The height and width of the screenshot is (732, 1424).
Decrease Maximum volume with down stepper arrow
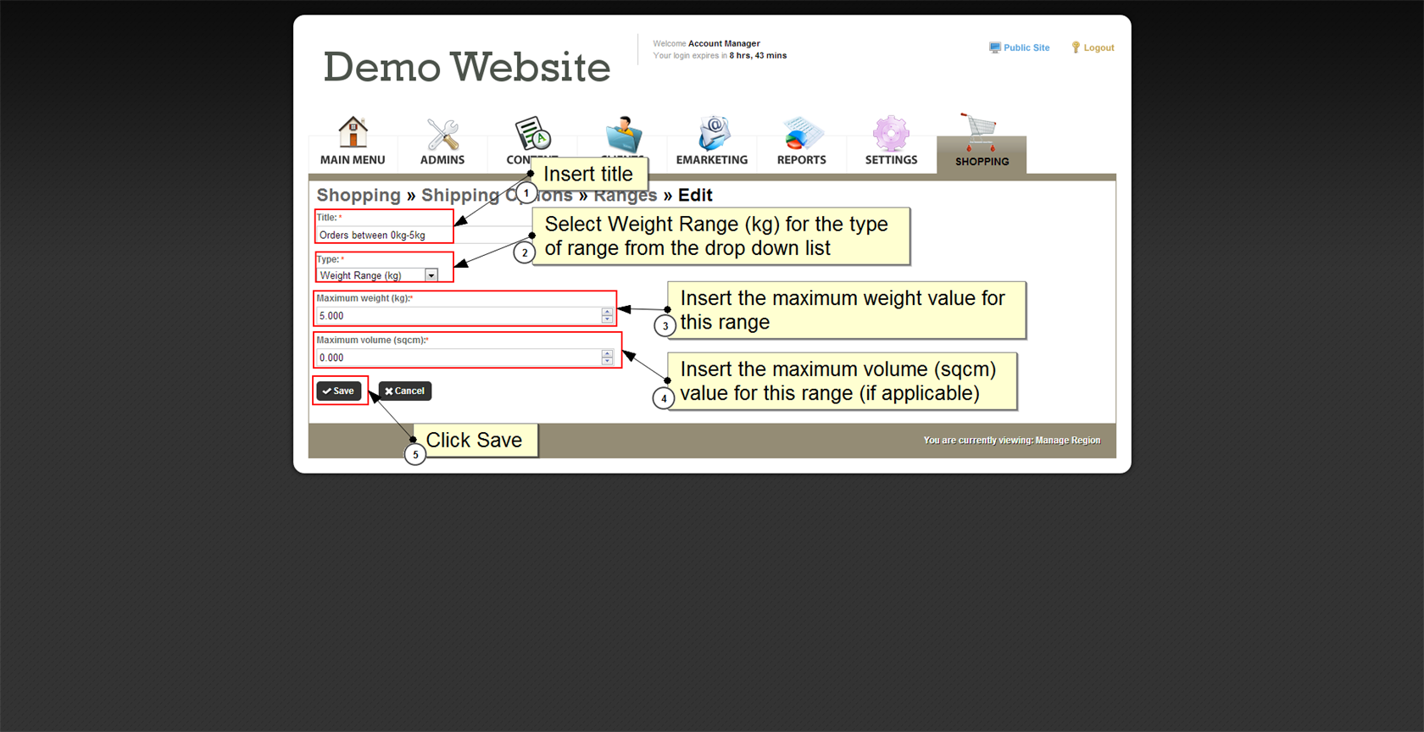coord(607,362)
